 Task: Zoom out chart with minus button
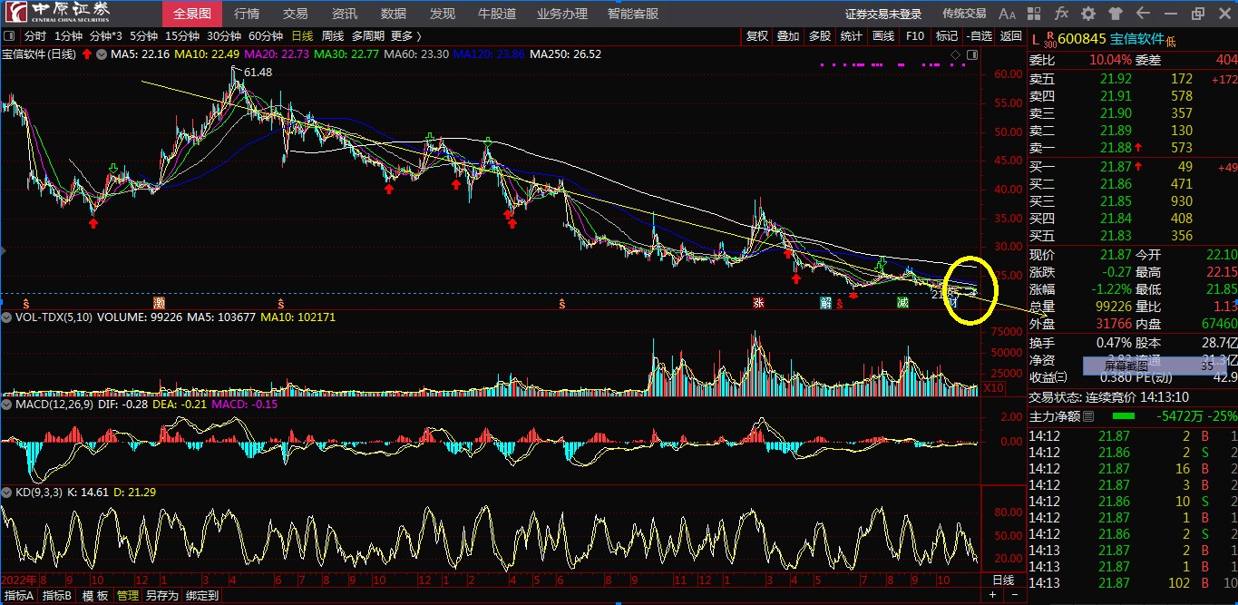(1014, 595)
